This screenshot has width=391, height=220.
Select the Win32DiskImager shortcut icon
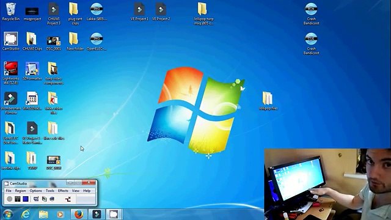[32, 101]
